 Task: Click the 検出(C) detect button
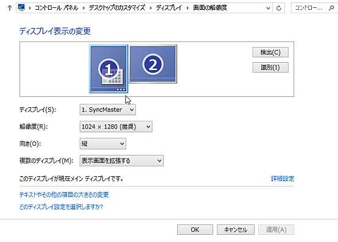[x=270, y=52]
